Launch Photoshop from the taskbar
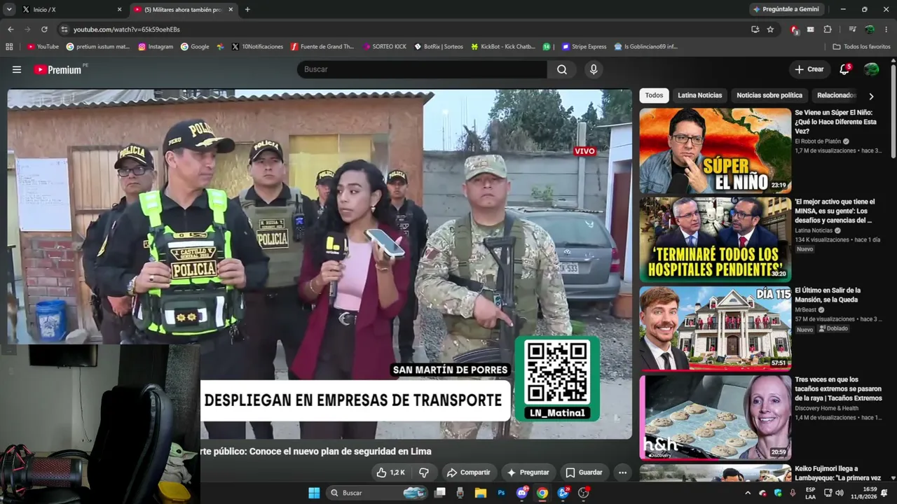Image resolution: width=897 pixels, height=504 pixels. click(501, 493)
